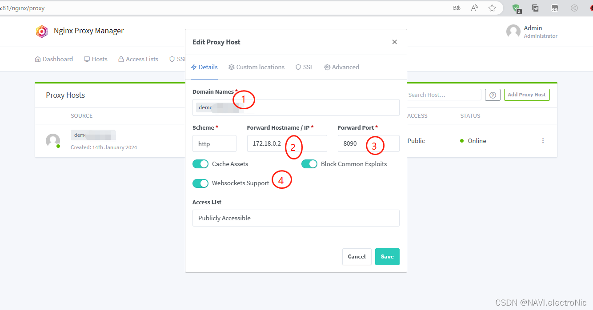
Task: Open the green shield extension icon
Action: pyautogui.click(x=516, y=8)
